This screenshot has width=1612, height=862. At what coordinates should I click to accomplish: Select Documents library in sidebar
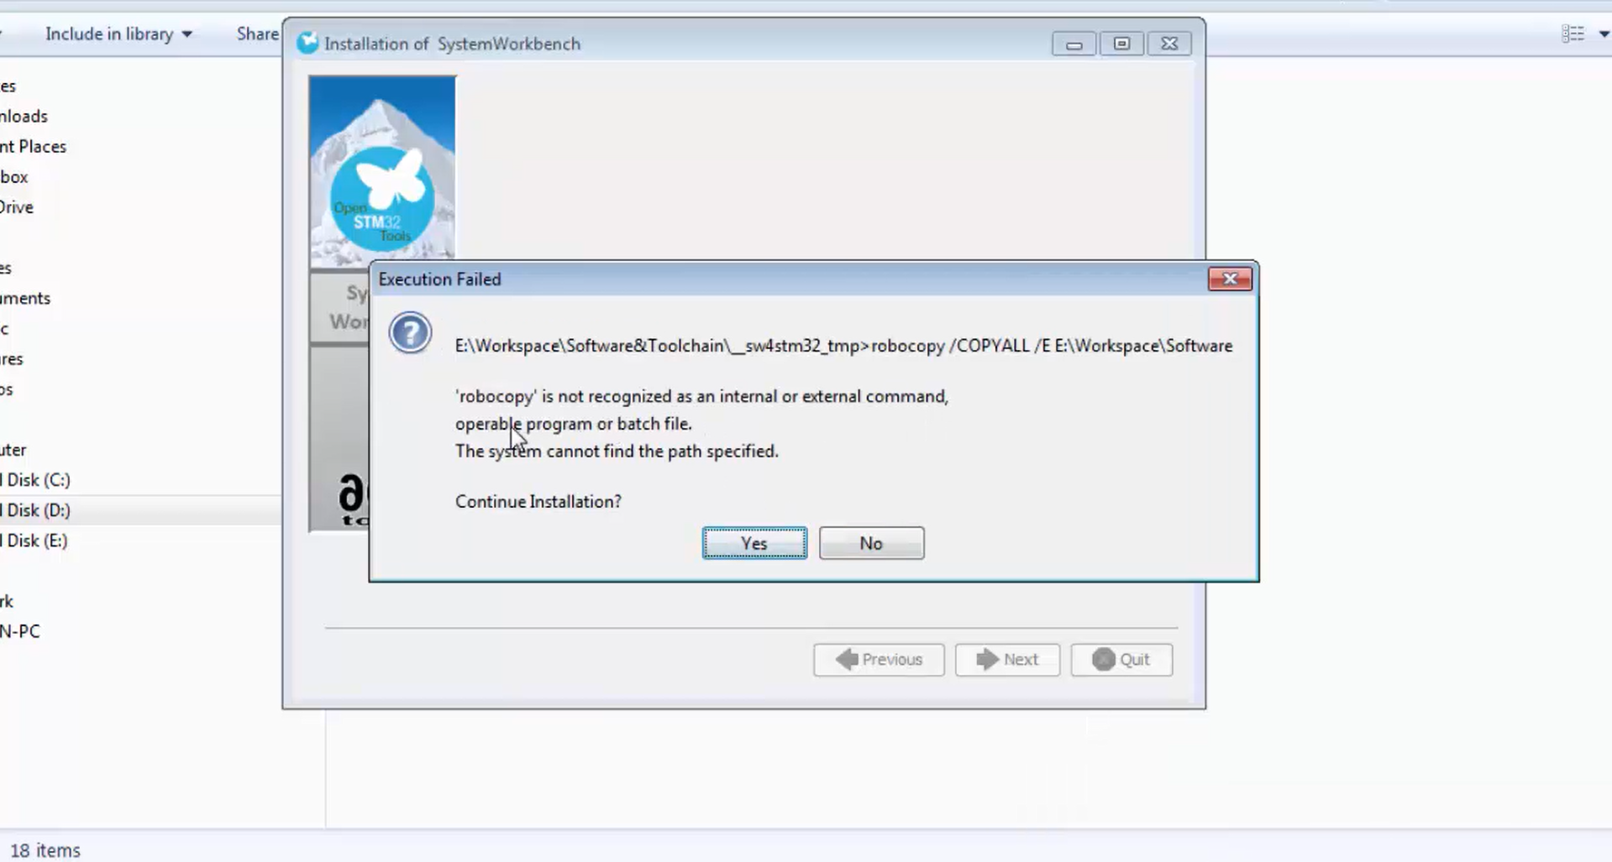(x=25, y=298)
